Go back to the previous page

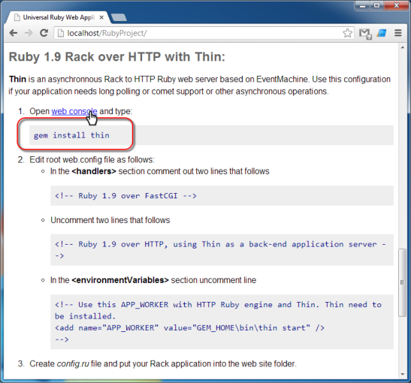[x=14, y=33]
